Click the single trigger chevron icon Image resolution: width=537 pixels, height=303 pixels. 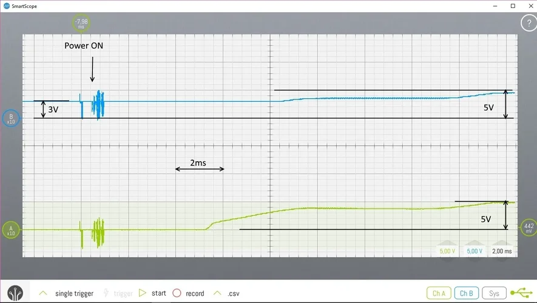point(43,293)
